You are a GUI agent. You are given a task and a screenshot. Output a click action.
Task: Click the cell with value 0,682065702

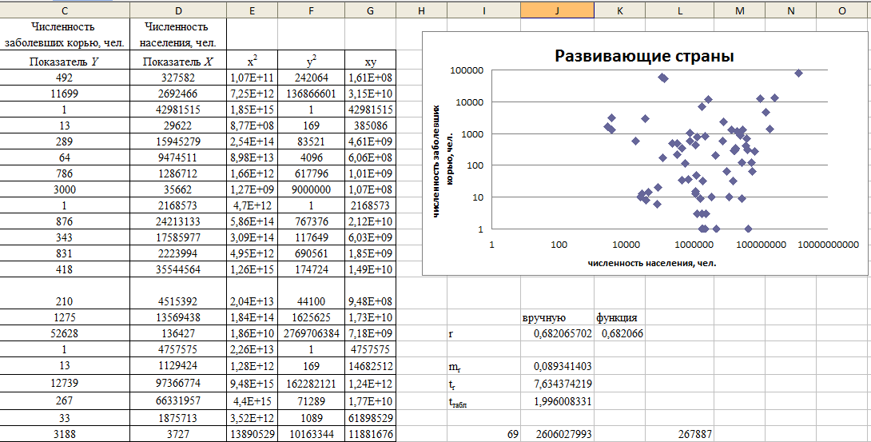point(557,332)
